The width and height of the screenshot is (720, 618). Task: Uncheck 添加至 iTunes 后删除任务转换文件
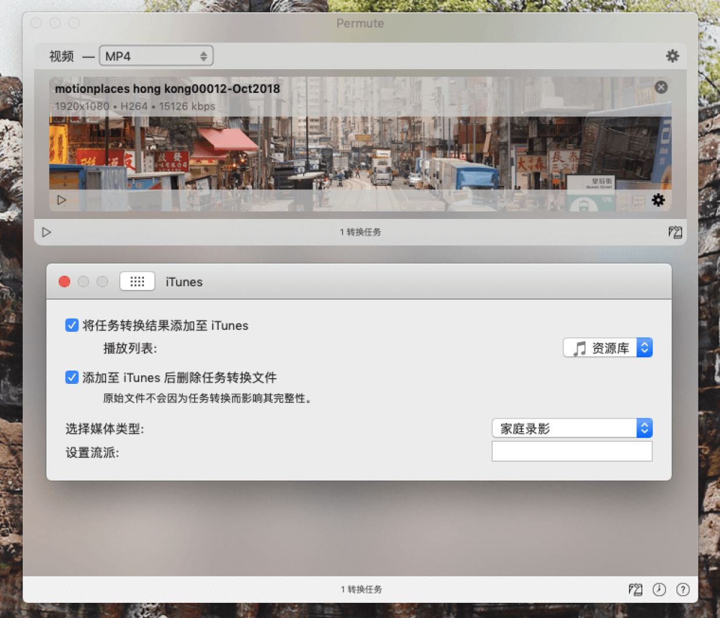tap(72, 378)
